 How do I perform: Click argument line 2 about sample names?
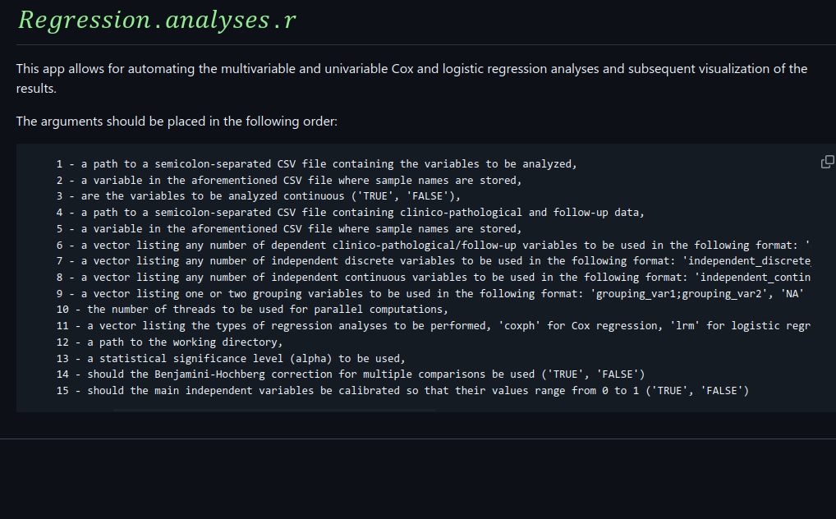289,180
